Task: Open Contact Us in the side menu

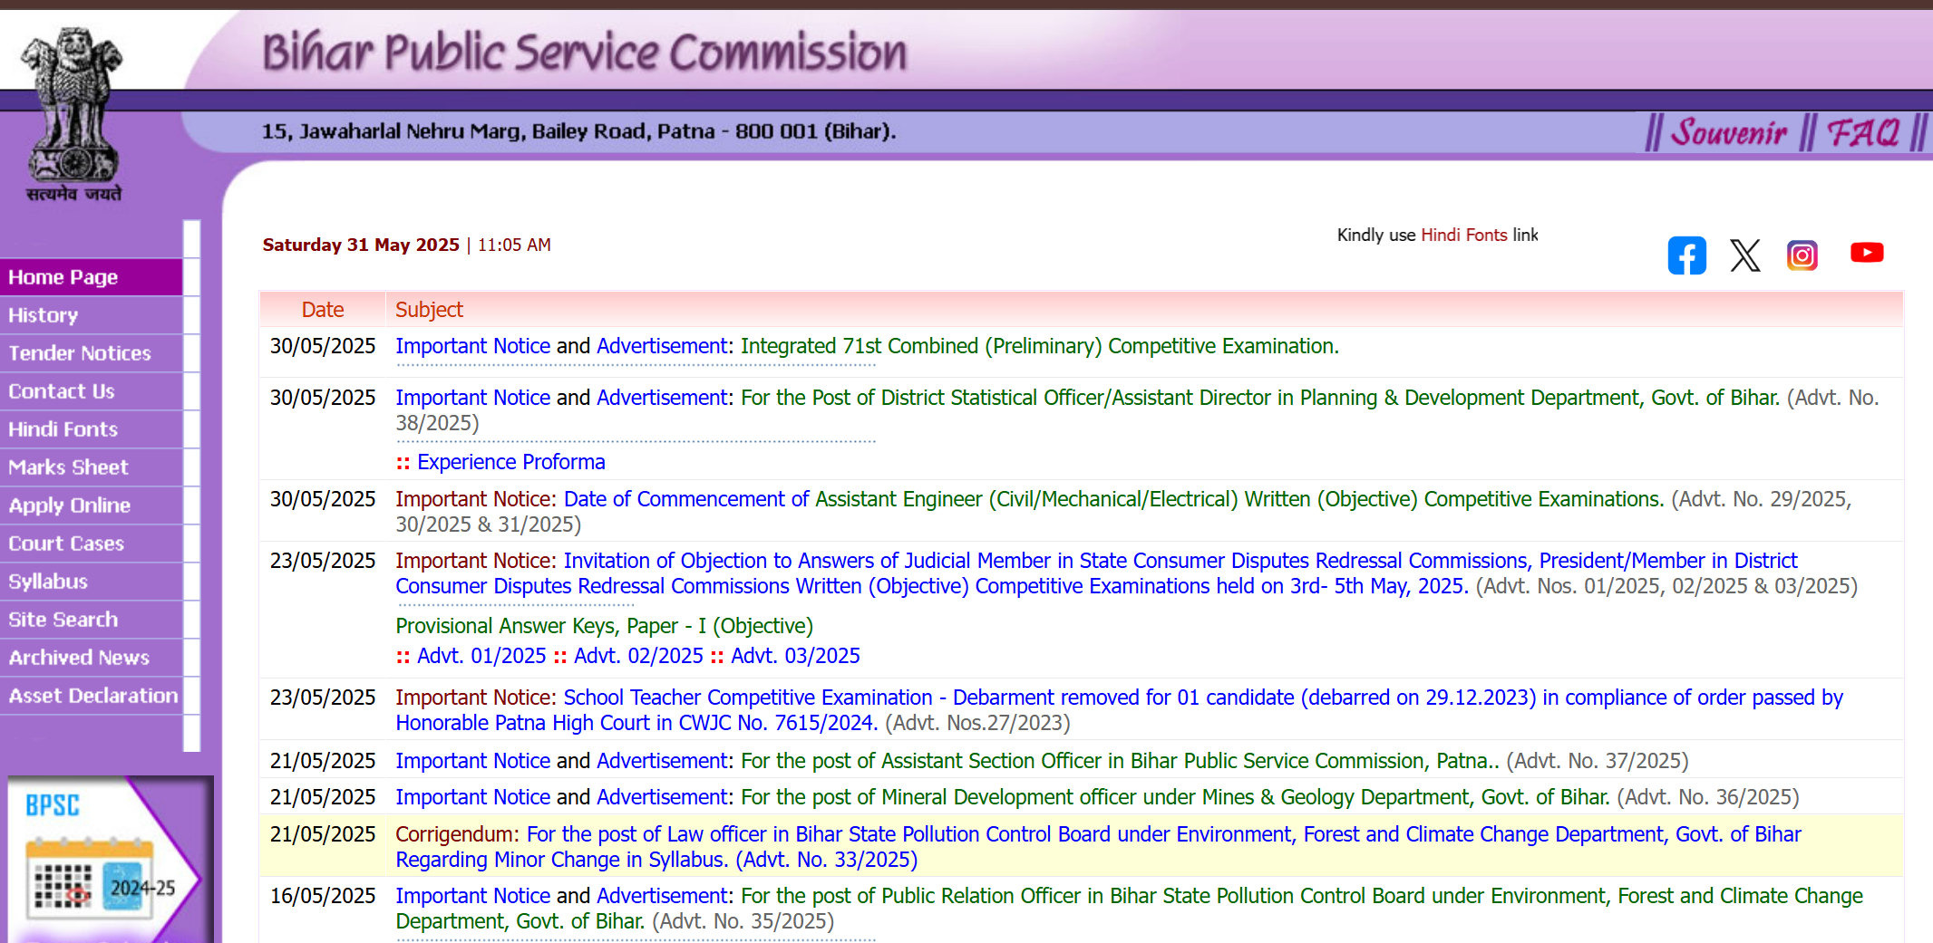Action: pyautogui.click(x=91, y=391)
